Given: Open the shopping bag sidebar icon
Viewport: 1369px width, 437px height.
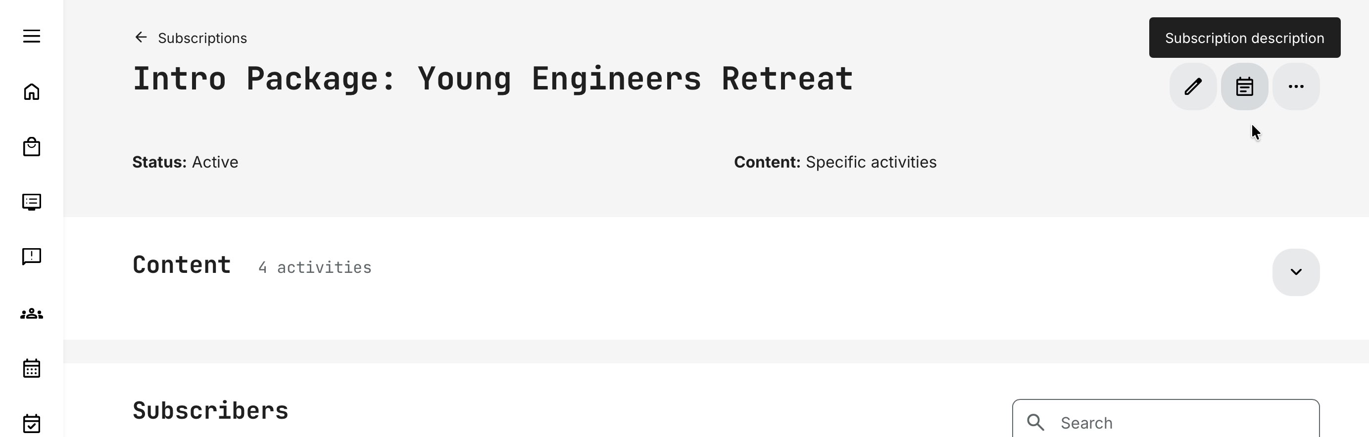Looking at the screenshot, I should pyautogui.click(x=32, y=147).
